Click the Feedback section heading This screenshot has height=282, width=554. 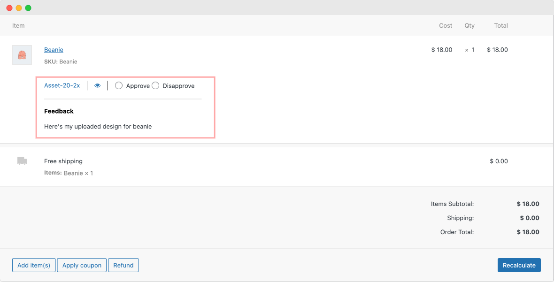point(59,111)
